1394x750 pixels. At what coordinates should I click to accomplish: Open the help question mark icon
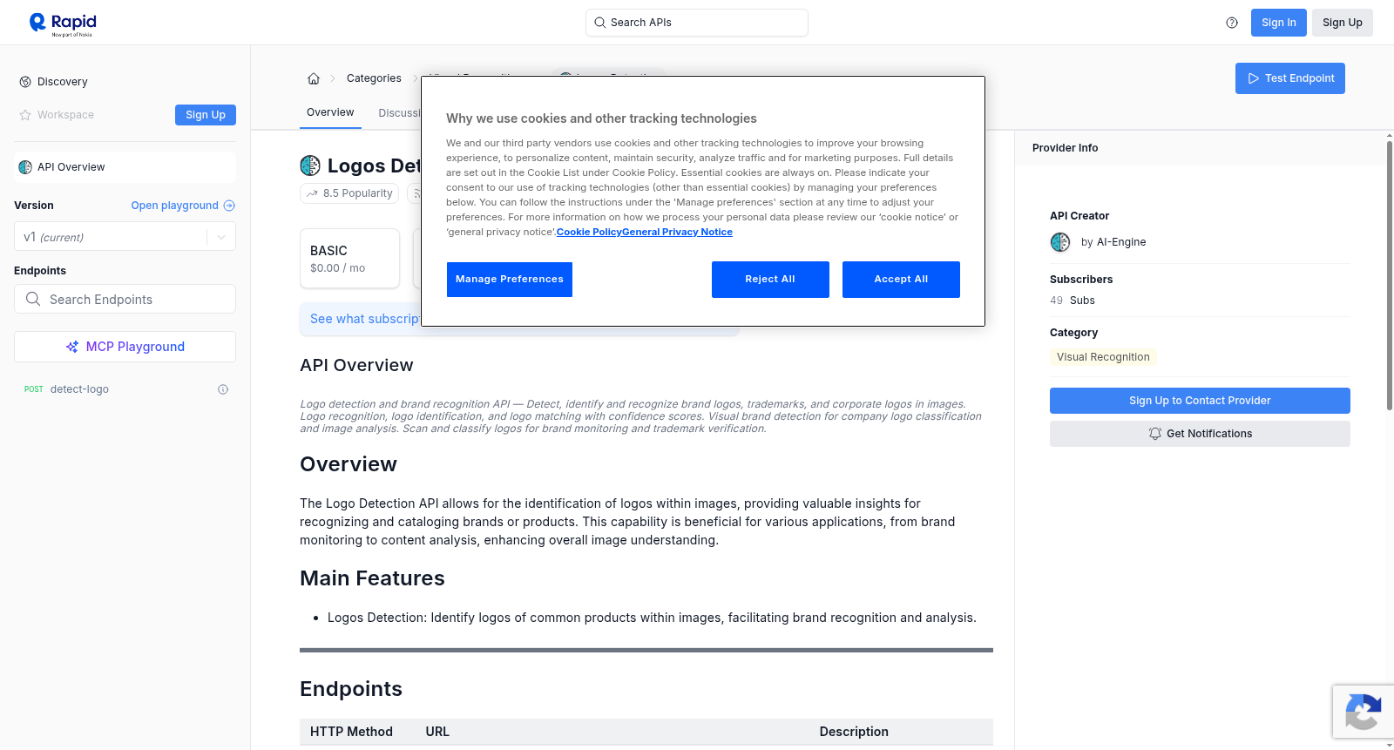pyautogui.click(x=1232, y=23)
